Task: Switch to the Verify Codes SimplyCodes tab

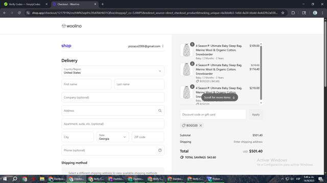Action: click(x=25, y=4)
